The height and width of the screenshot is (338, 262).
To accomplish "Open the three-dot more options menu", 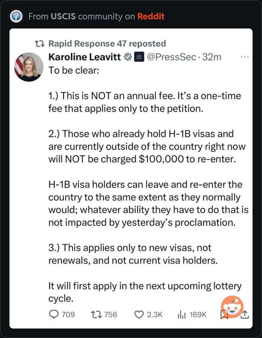I will pos(244,57).
